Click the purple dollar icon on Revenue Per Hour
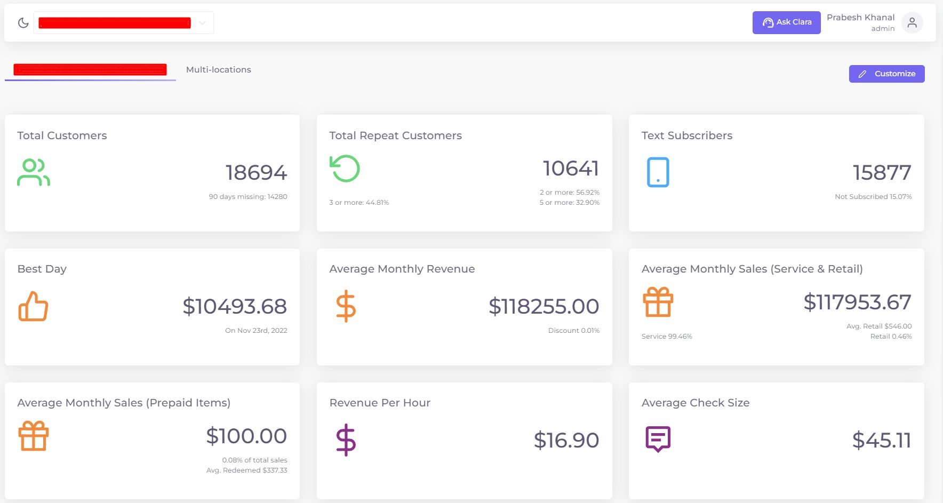 (345, 440)
